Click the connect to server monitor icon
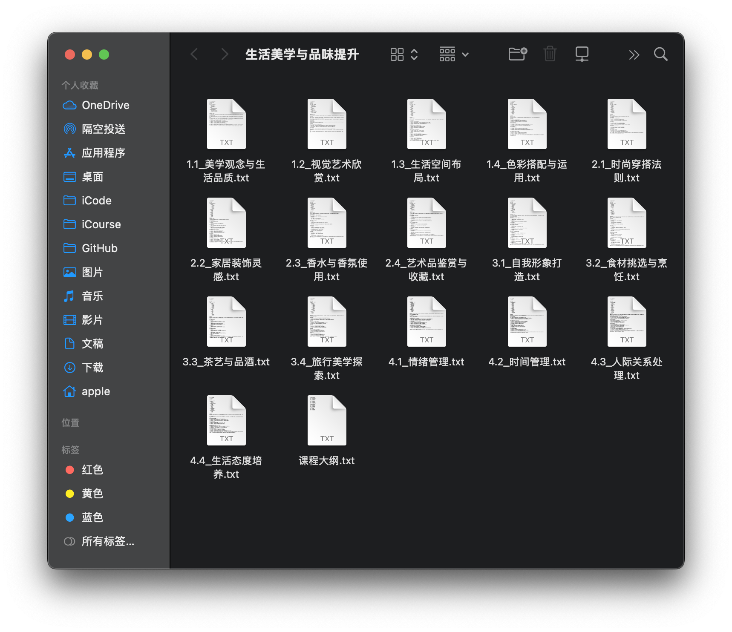The width and height of the screenshot is (732, 632). (582, 54)
